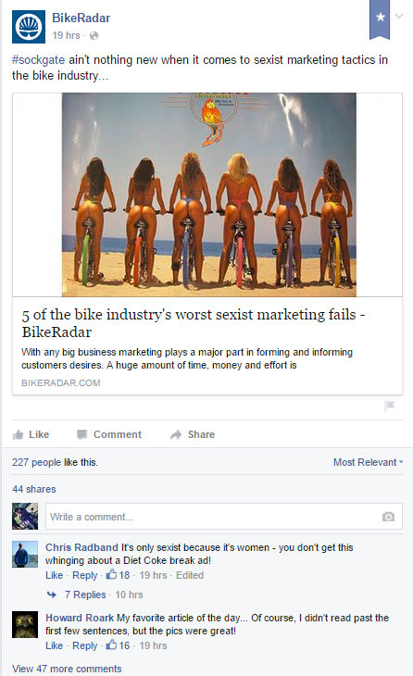The width and height of the screenshot is (413, 676).
Task: Click the Comment action on the post
Action: [109, 434]
